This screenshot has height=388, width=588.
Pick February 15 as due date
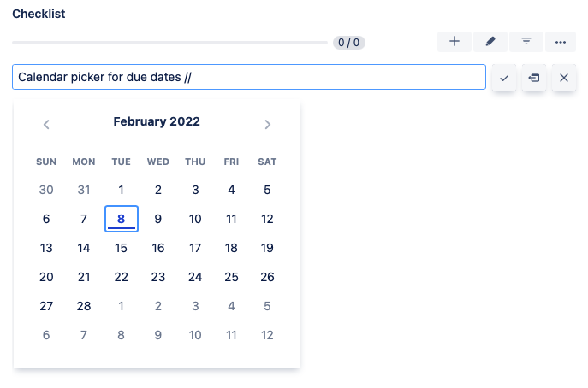122,248
